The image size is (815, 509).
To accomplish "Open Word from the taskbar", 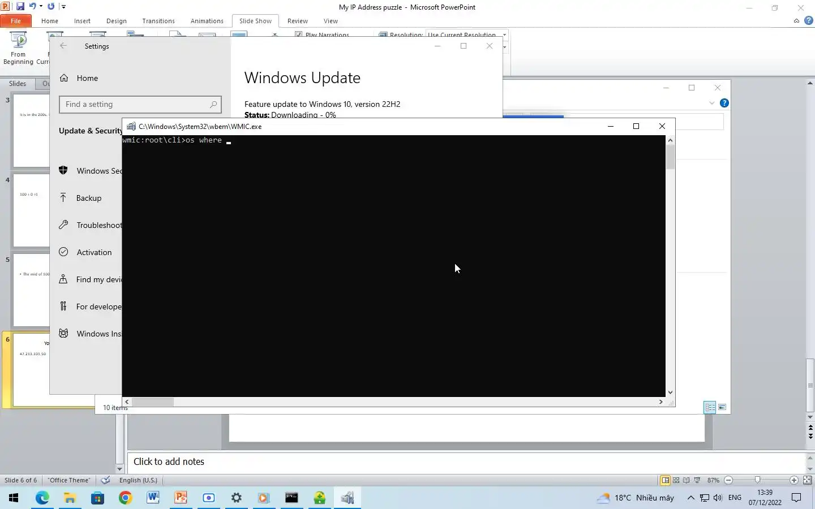I will (153, 498).
